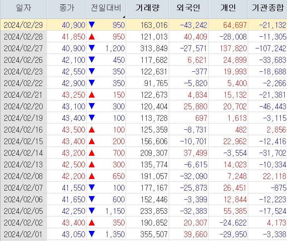Select the 2024/02/15 date cell

click(23, 141)
